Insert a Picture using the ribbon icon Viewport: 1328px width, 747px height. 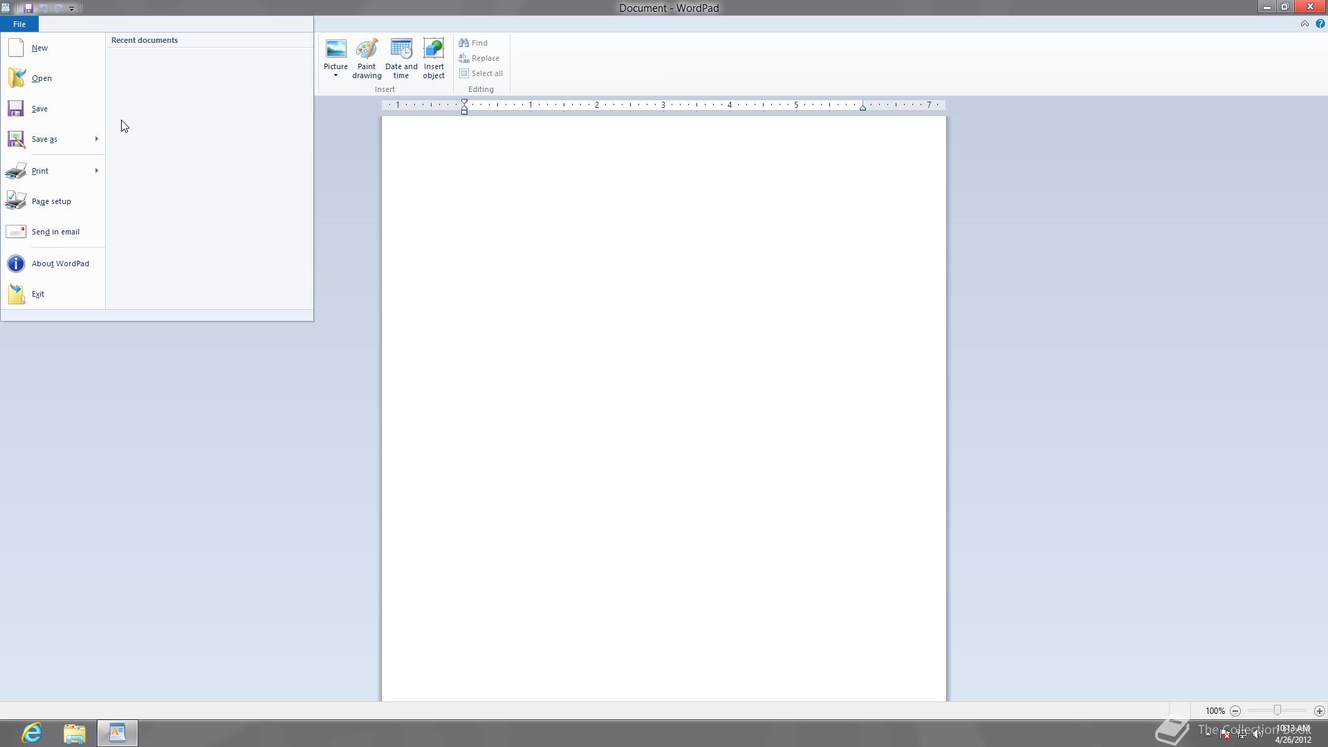click(x=335, y=49)
